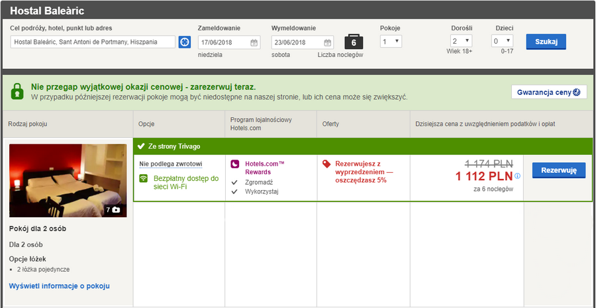The height and width of the screenshot is (308, 596).
Task: Expand the Dorośli adults dropdown
Action: point(461,41)
